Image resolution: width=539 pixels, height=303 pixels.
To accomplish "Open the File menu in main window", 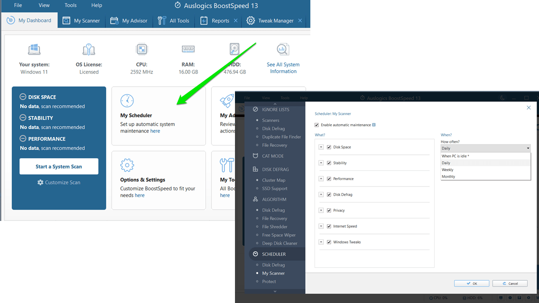I will 18,5.
